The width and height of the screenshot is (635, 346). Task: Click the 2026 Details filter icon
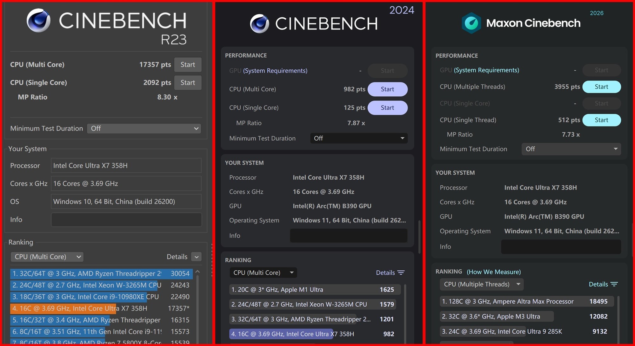coord(614,284)
